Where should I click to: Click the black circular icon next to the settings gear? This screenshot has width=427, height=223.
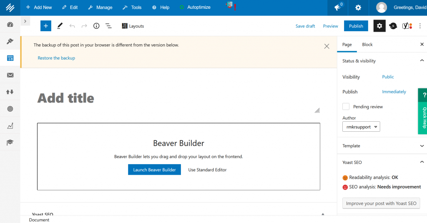393,26
